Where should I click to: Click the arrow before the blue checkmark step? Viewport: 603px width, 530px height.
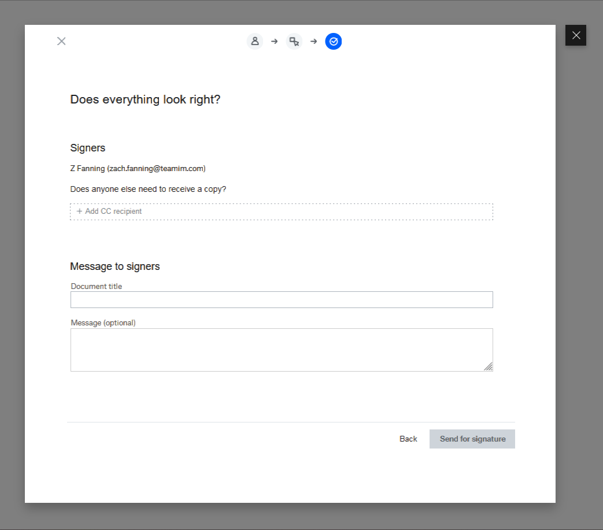(313, 42)
